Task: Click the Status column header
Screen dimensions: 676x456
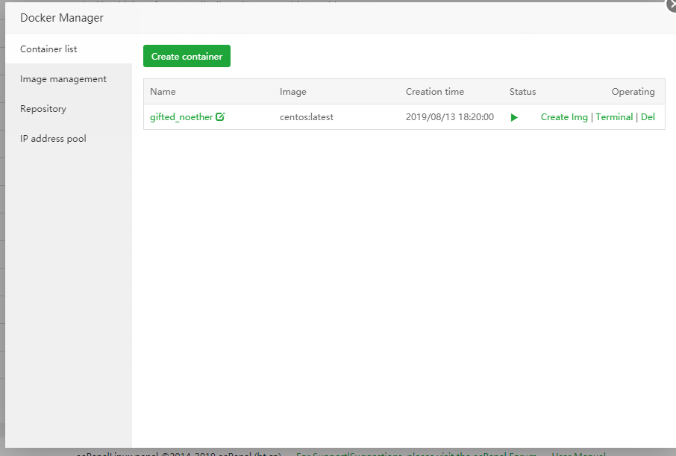Action: [x=522, y=91]
